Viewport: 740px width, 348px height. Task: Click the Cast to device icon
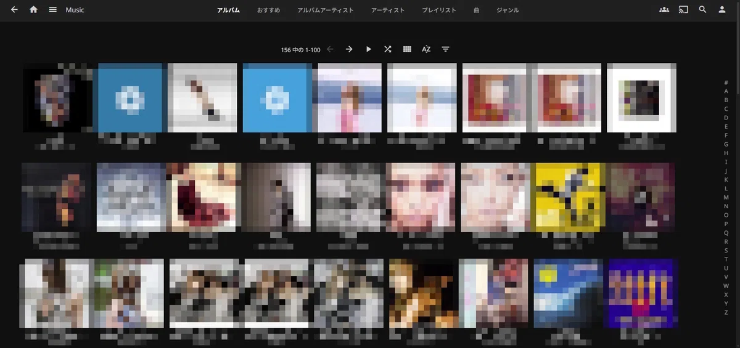coord(683,10)
